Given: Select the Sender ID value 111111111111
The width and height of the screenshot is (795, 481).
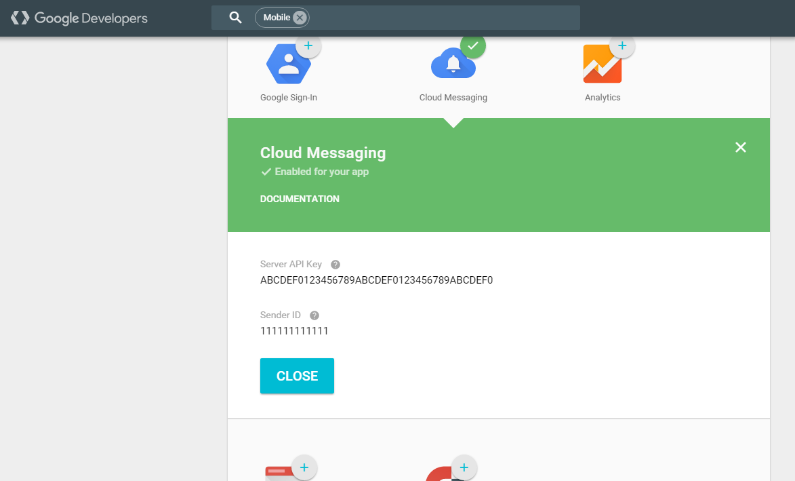Looking at the screenshot, I should point(294,331).
